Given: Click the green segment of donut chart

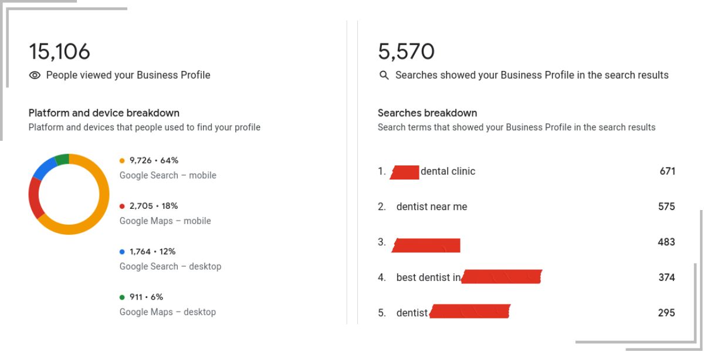Looking at the screenshot, I should [62, 159].
